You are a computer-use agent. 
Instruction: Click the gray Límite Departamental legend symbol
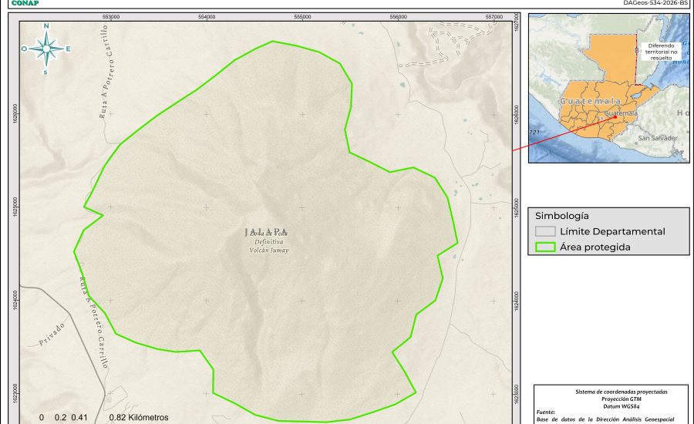tap(546, 231)
